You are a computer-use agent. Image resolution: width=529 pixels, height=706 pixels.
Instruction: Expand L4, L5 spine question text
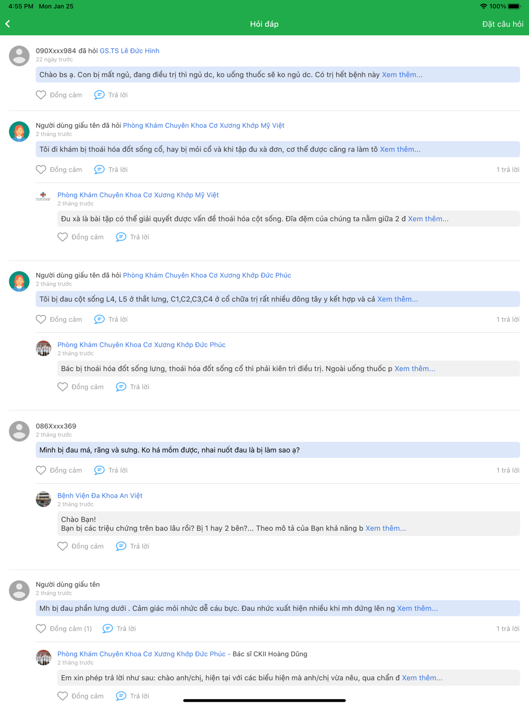(397, 299)
